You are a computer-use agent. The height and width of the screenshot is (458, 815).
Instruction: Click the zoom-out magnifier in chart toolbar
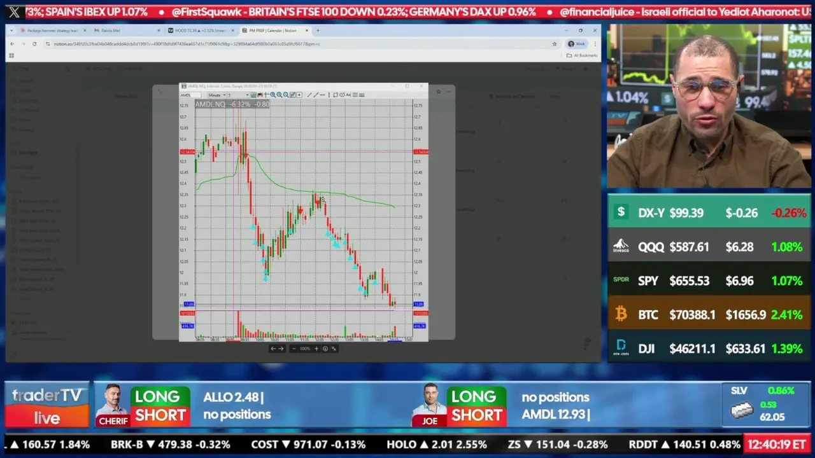click(x=280, y=95)
